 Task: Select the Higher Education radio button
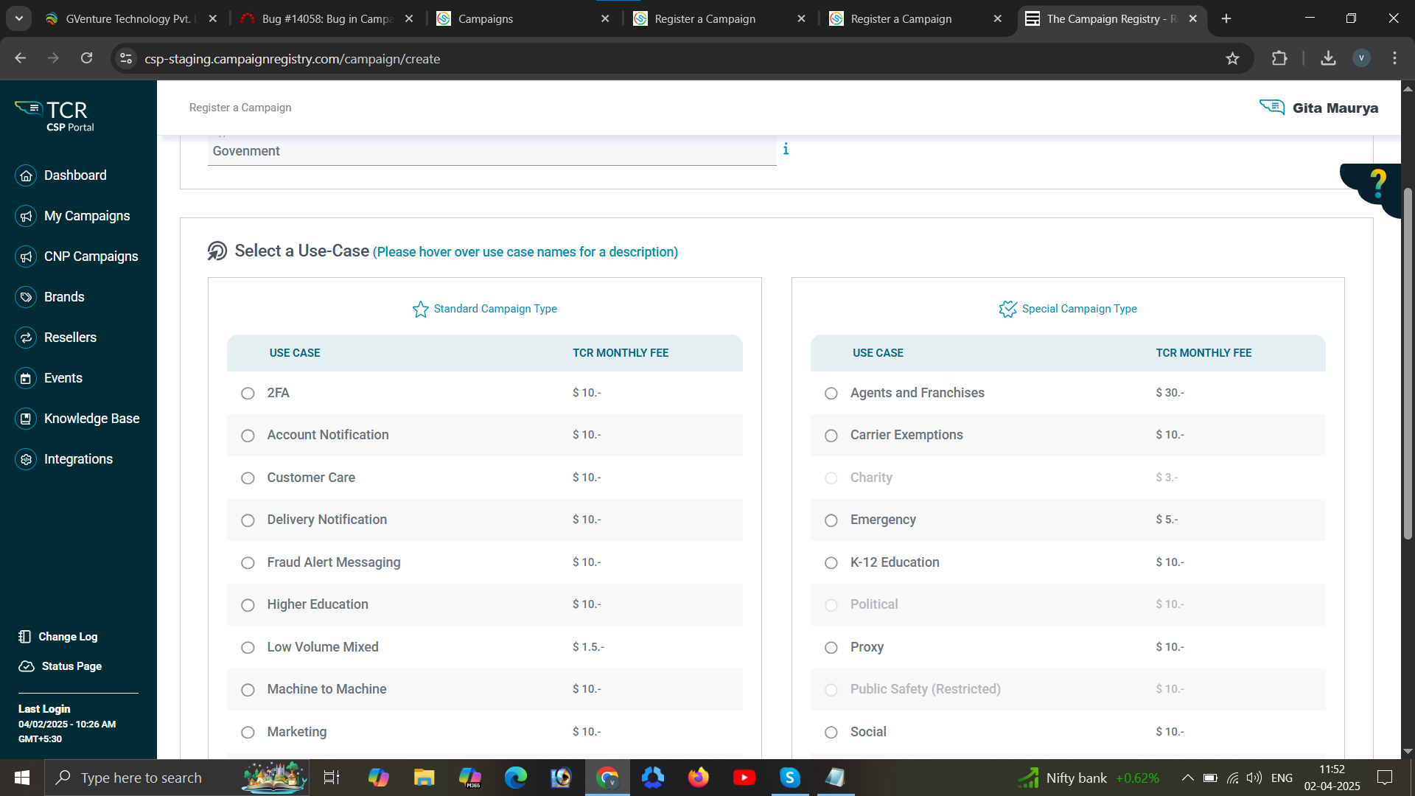point(248,605)
